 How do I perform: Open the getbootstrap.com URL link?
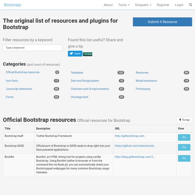129,136
